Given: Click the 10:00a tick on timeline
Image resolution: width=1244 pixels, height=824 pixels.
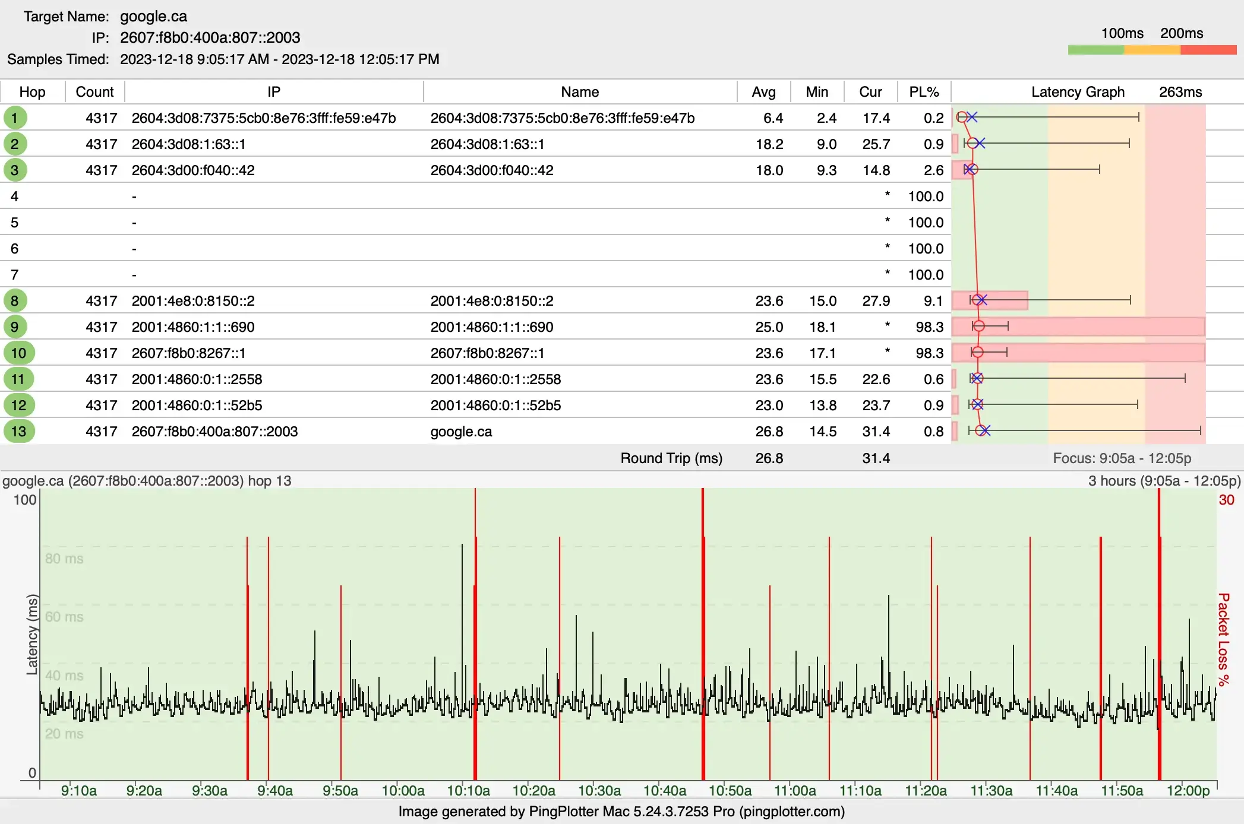Looking at the screenshot, I should [x=403, y=791].
